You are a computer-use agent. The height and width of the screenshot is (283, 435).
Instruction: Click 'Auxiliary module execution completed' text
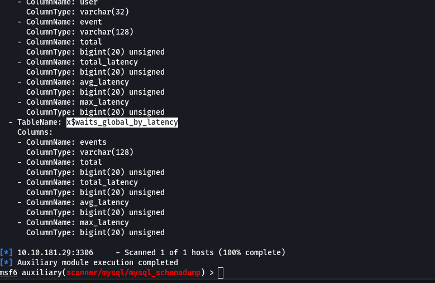(x=98, y=262)
